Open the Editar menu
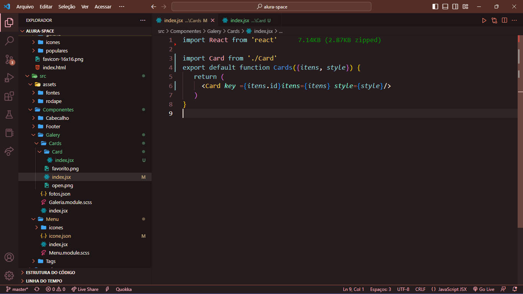 tap(46, 7)
